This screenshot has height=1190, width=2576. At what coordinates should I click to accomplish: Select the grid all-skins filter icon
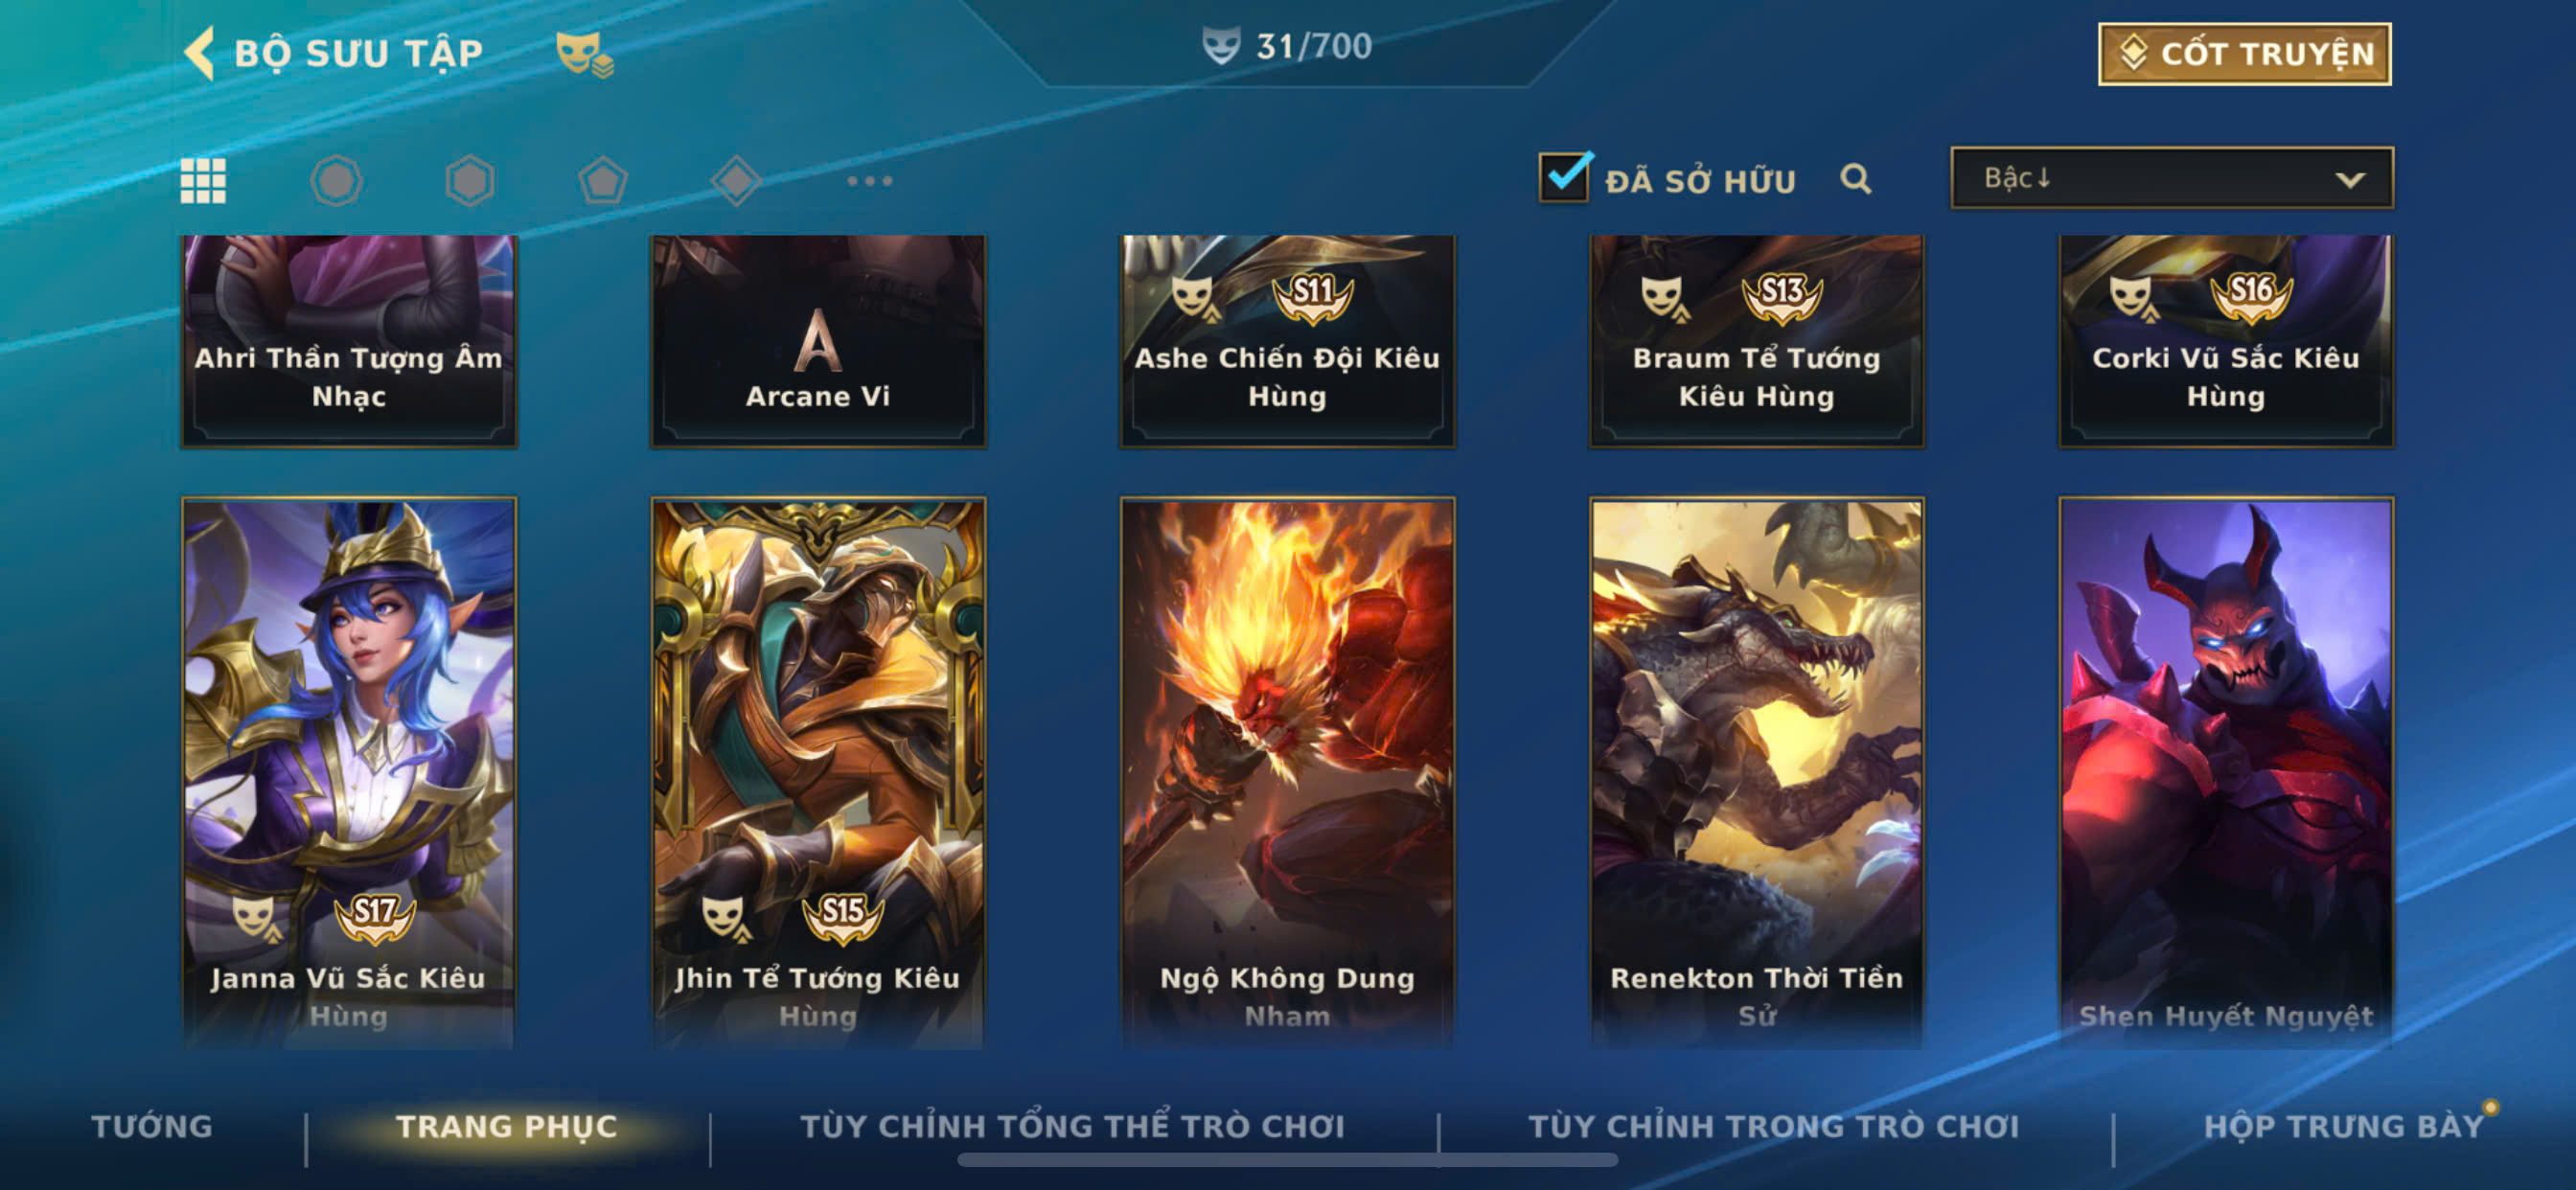[203, 181]
